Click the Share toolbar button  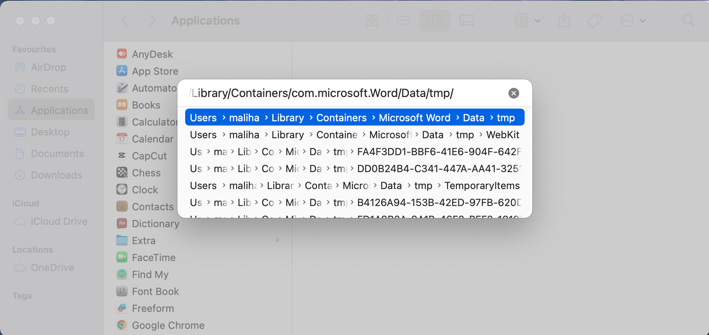564,20
